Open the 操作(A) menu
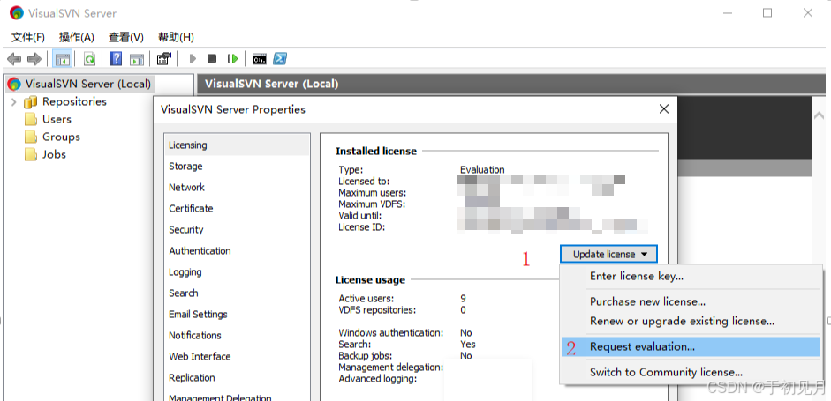Viewport: 831px width, 401px height. [76, 38]
